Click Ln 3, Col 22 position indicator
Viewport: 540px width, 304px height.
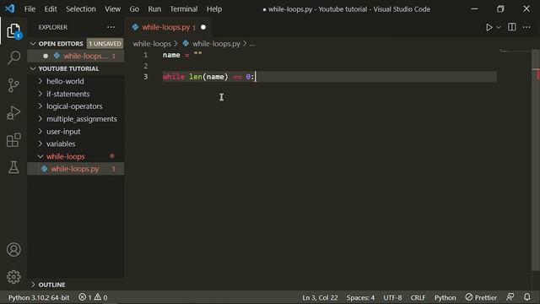coord(320,297)
